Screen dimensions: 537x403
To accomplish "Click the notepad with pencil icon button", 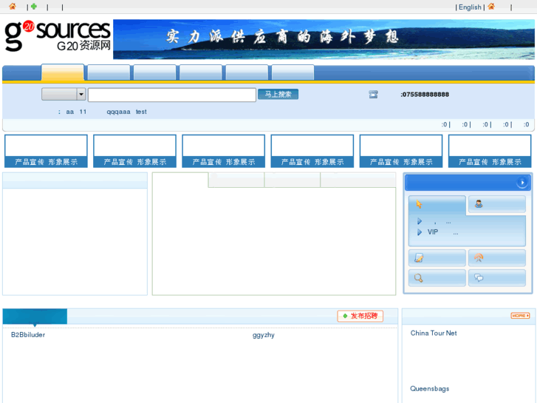I will 437,258.
